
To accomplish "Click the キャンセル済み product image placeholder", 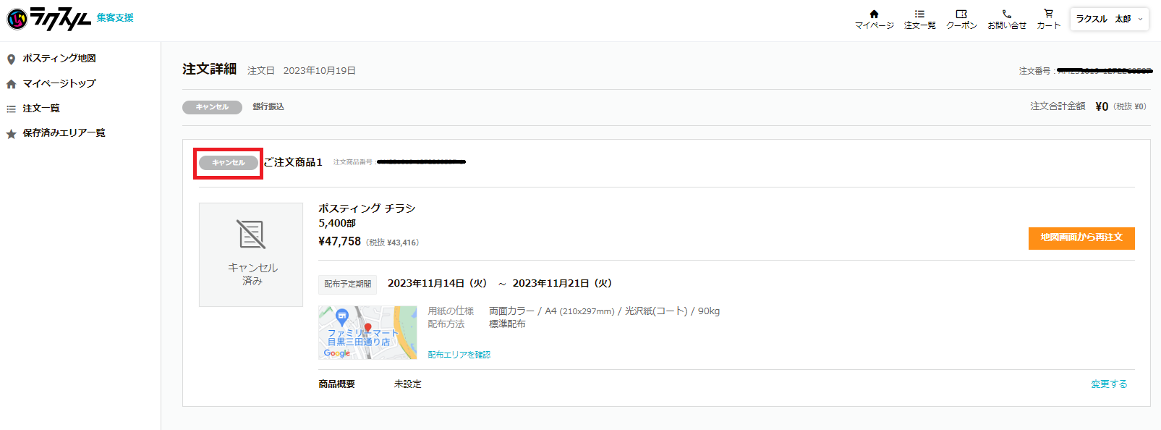I will tap(251, 255).
